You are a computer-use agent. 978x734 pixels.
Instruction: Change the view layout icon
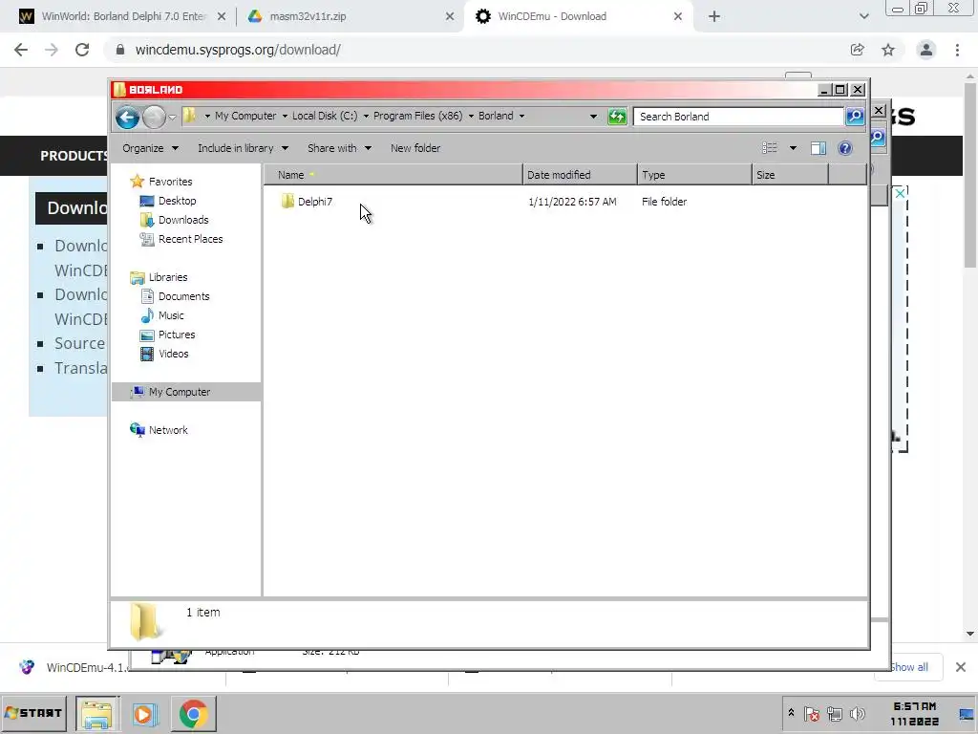770,148
